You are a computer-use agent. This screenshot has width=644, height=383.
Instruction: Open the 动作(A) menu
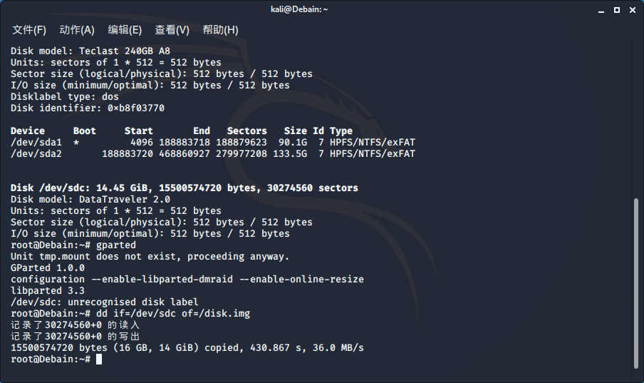coord(77,30)
